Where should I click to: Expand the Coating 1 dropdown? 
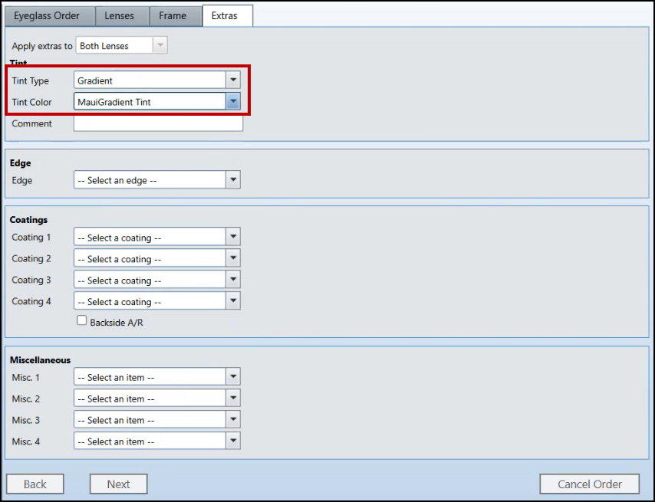(x=233, y=238)
